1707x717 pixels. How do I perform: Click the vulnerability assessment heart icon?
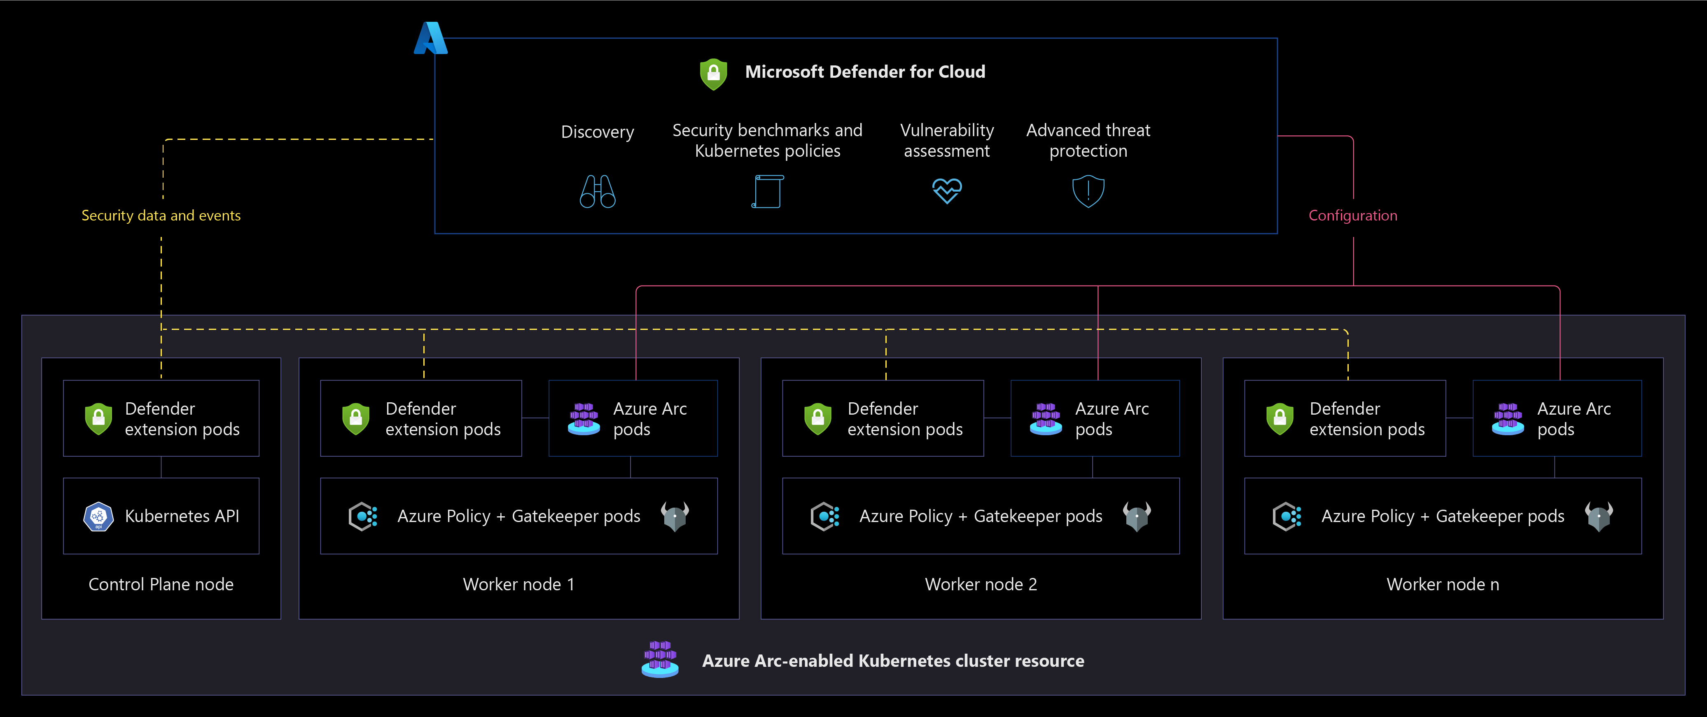tap(947, 191)
